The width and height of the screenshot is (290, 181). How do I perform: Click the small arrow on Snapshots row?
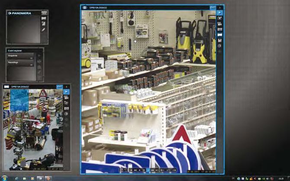pos(32,58)
